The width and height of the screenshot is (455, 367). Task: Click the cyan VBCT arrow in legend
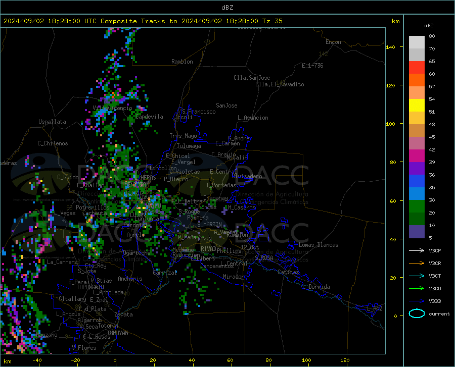(417, 276)
